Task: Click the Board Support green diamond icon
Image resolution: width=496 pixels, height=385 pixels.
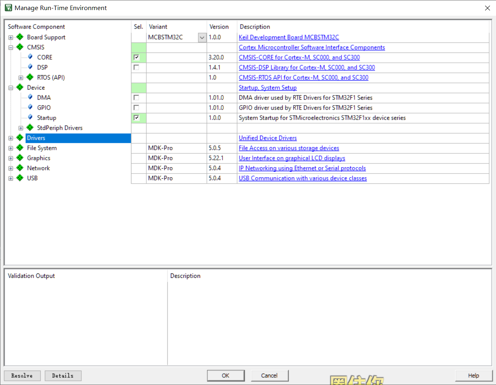Action: pos(20,37)
